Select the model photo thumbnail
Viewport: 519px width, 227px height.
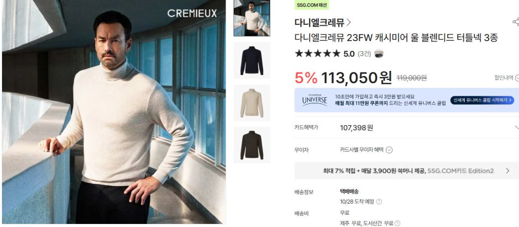coord(252,18)
